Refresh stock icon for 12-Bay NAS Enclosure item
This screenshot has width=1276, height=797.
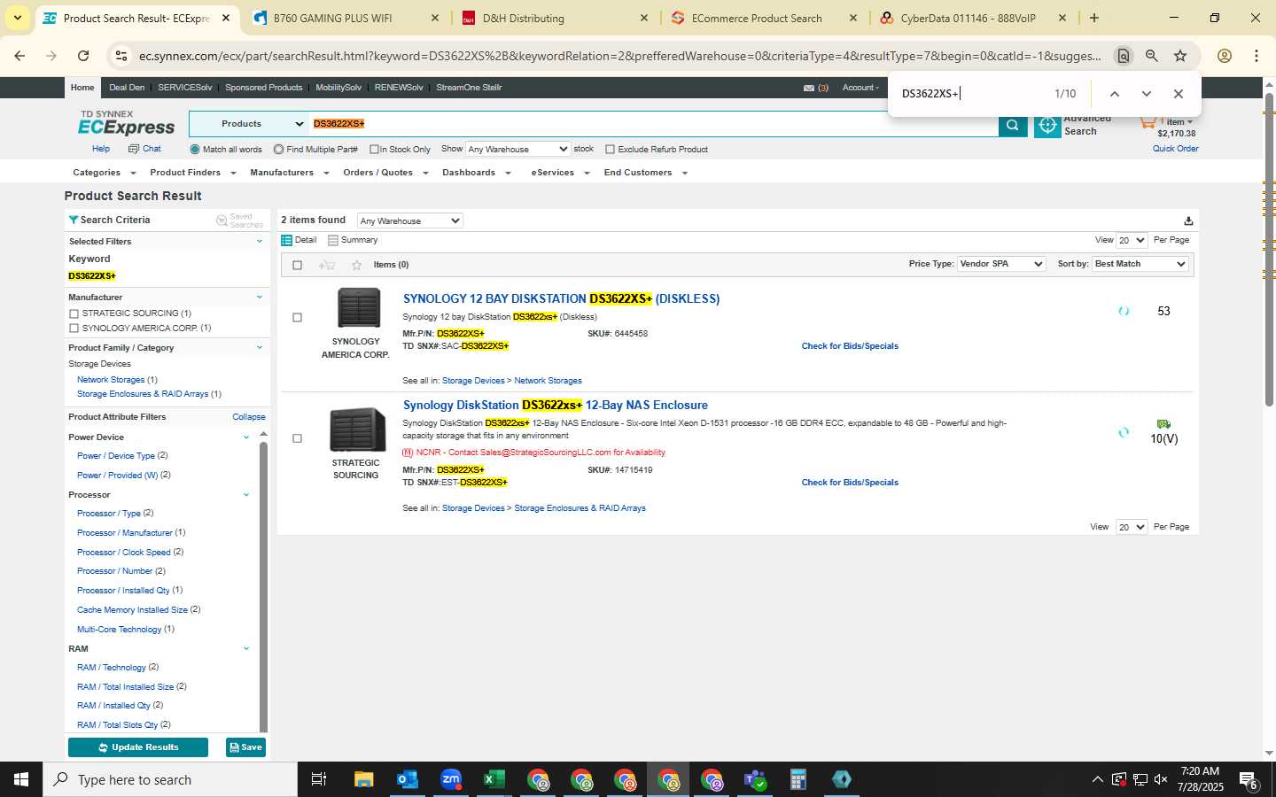click(x=1124, y=432)
